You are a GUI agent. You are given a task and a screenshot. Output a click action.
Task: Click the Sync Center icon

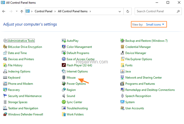pos(64,102)
